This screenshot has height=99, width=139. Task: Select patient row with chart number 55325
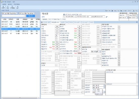[20, 24]
